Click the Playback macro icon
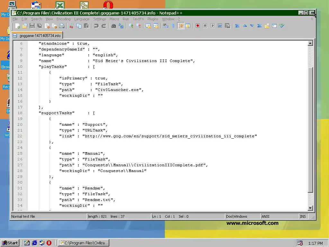The height and width of the screenshot is (247, 329). click(213, 26)
